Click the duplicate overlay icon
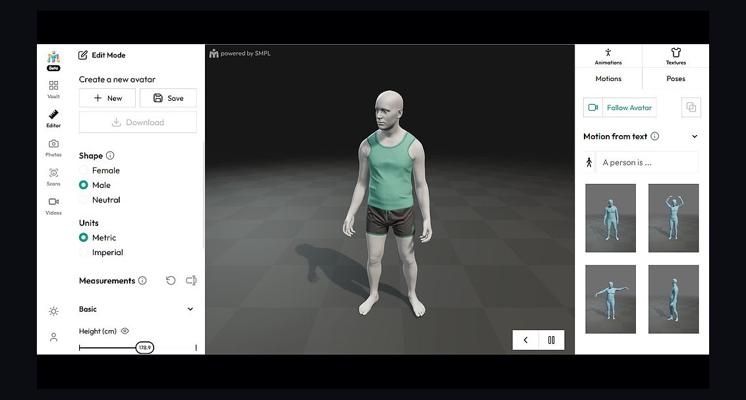Screen dimensions: 746x400 point(691,107)
